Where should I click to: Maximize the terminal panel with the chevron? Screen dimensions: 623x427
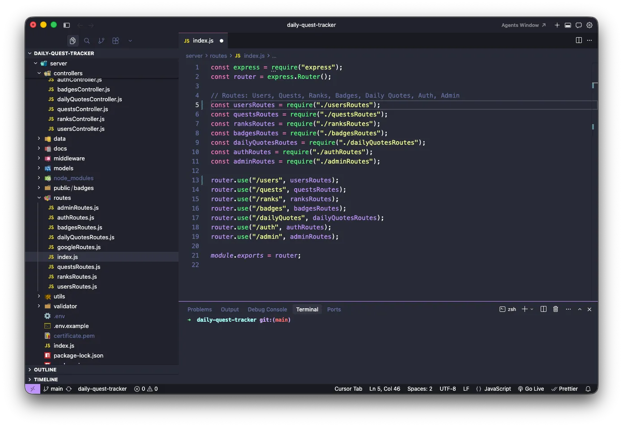pyautogui.click(x=580, y=309)
